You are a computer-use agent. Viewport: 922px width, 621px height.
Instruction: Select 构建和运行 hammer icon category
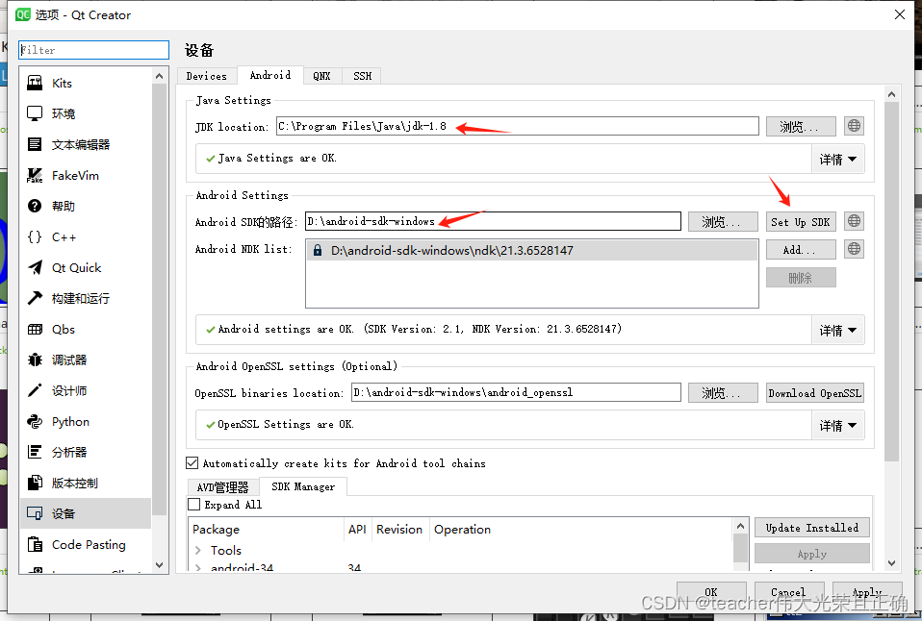[35, 298]
